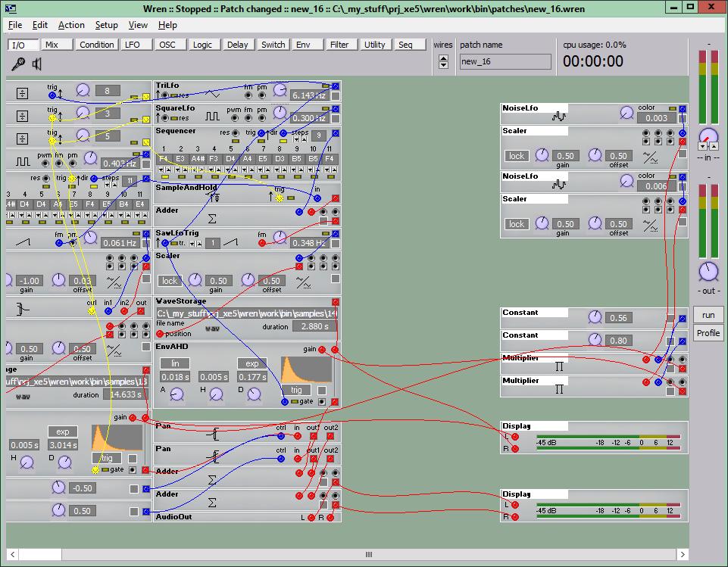
Task: Open the Setup menu
Action: click(106, 25)
